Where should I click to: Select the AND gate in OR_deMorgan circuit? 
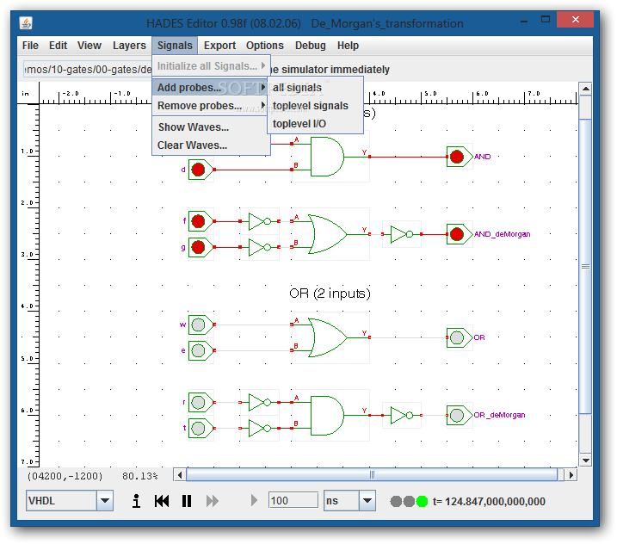click(x=327, y=415)
